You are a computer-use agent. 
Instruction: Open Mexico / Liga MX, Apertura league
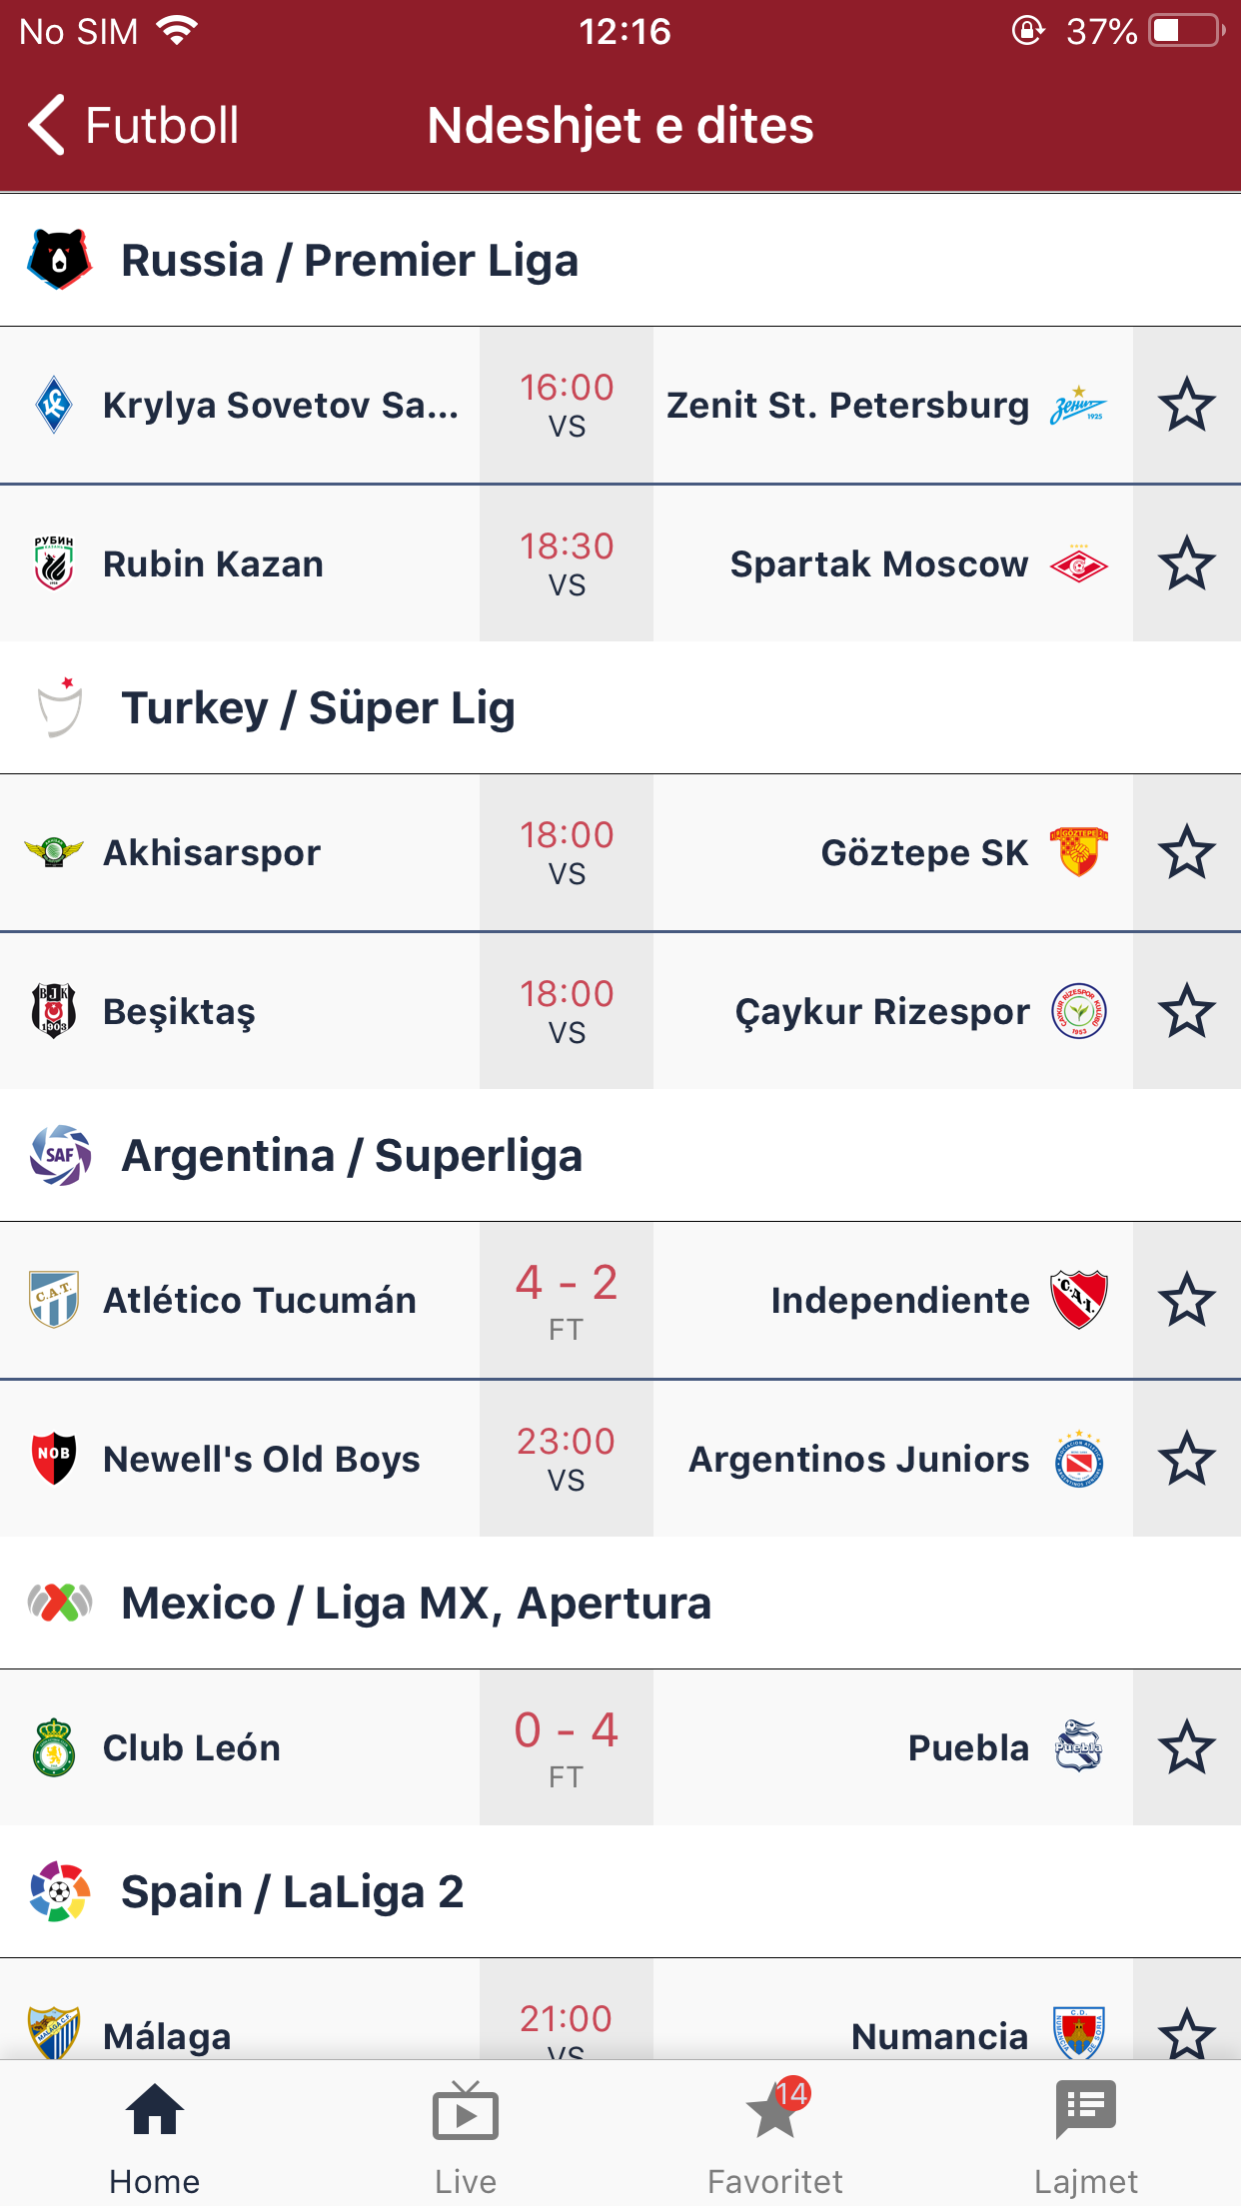[416, 1604]
